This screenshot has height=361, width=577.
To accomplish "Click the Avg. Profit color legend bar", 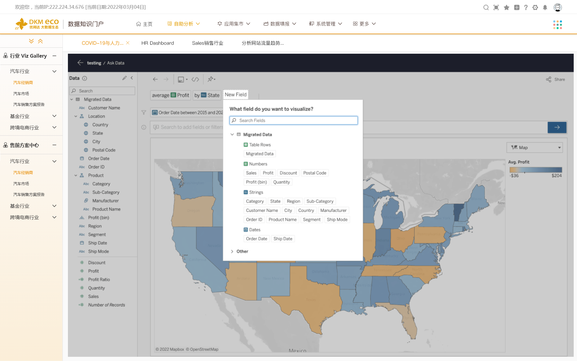I will click(x=536, y=170).
